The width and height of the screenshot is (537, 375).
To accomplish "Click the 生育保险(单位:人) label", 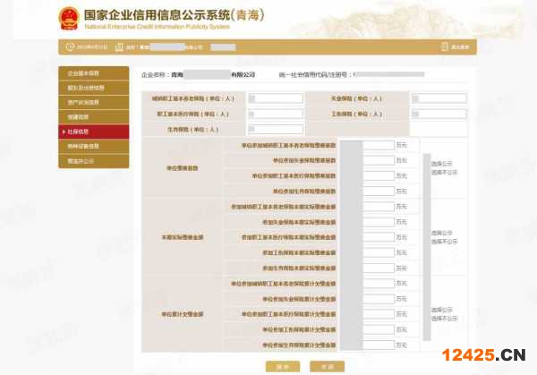I will tap(192, 130).
